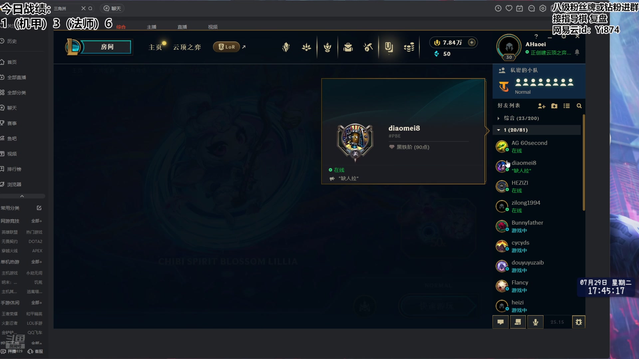Image resolution: width=639 pixels, height=359 pixels.
Task: Toggle the microphone voice button
Action: tap(535, 322)
